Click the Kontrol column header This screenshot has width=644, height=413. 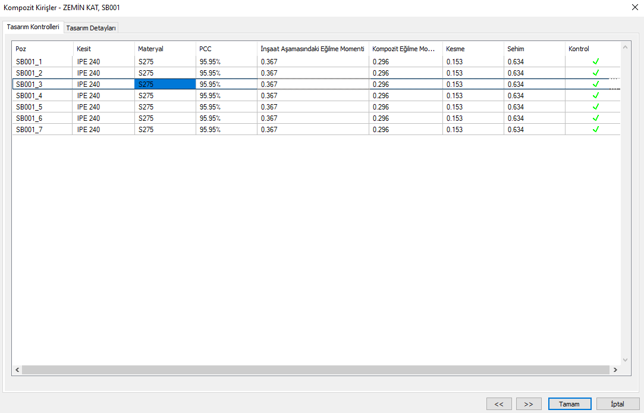coord(592,49)
